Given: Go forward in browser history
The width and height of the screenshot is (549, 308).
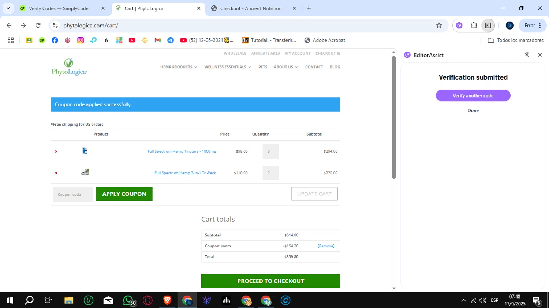Looking at the screenshot, I should tap(23, 26).
